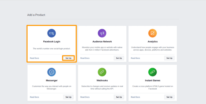
Task: Set up Instant Games product
Action: 169,97
